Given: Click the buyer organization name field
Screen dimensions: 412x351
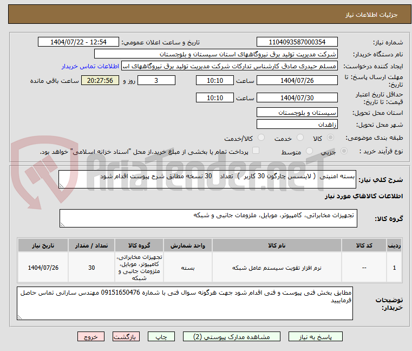Looking at the screenshot, I should (215, 54).
